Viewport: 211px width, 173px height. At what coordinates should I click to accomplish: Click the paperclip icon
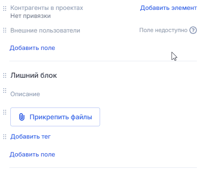22,117
